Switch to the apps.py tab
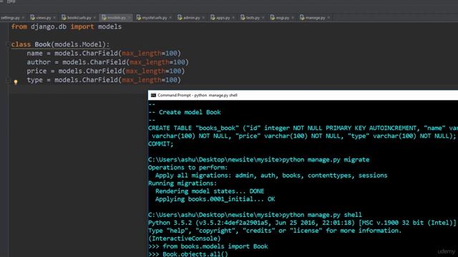Screen dimensions: 458x257 [x=223, y=18]
